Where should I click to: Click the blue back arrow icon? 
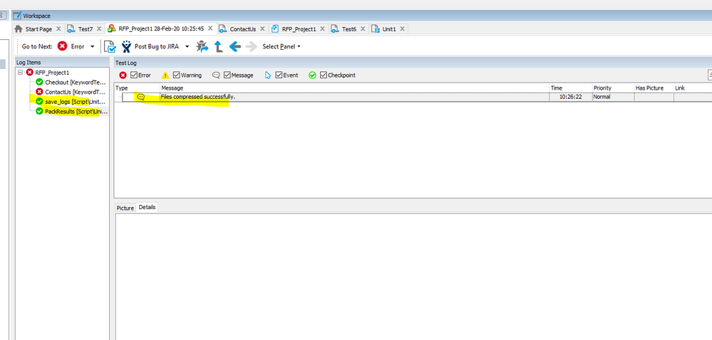pos(234,46)
